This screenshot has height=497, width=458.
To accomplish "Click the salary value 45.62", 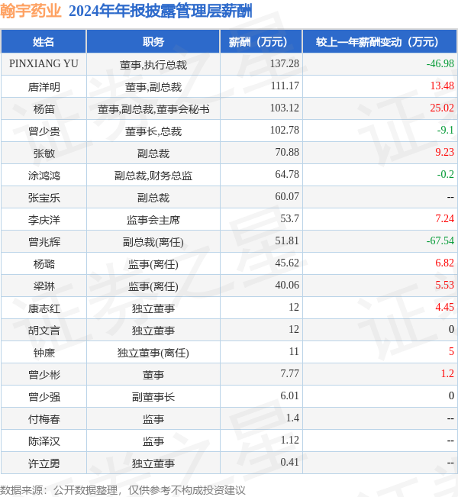I will point(287,263).
